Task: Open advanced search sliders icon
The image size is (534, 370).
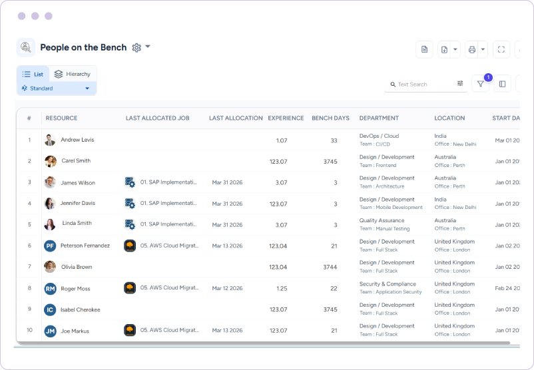Action: (460, 83)
